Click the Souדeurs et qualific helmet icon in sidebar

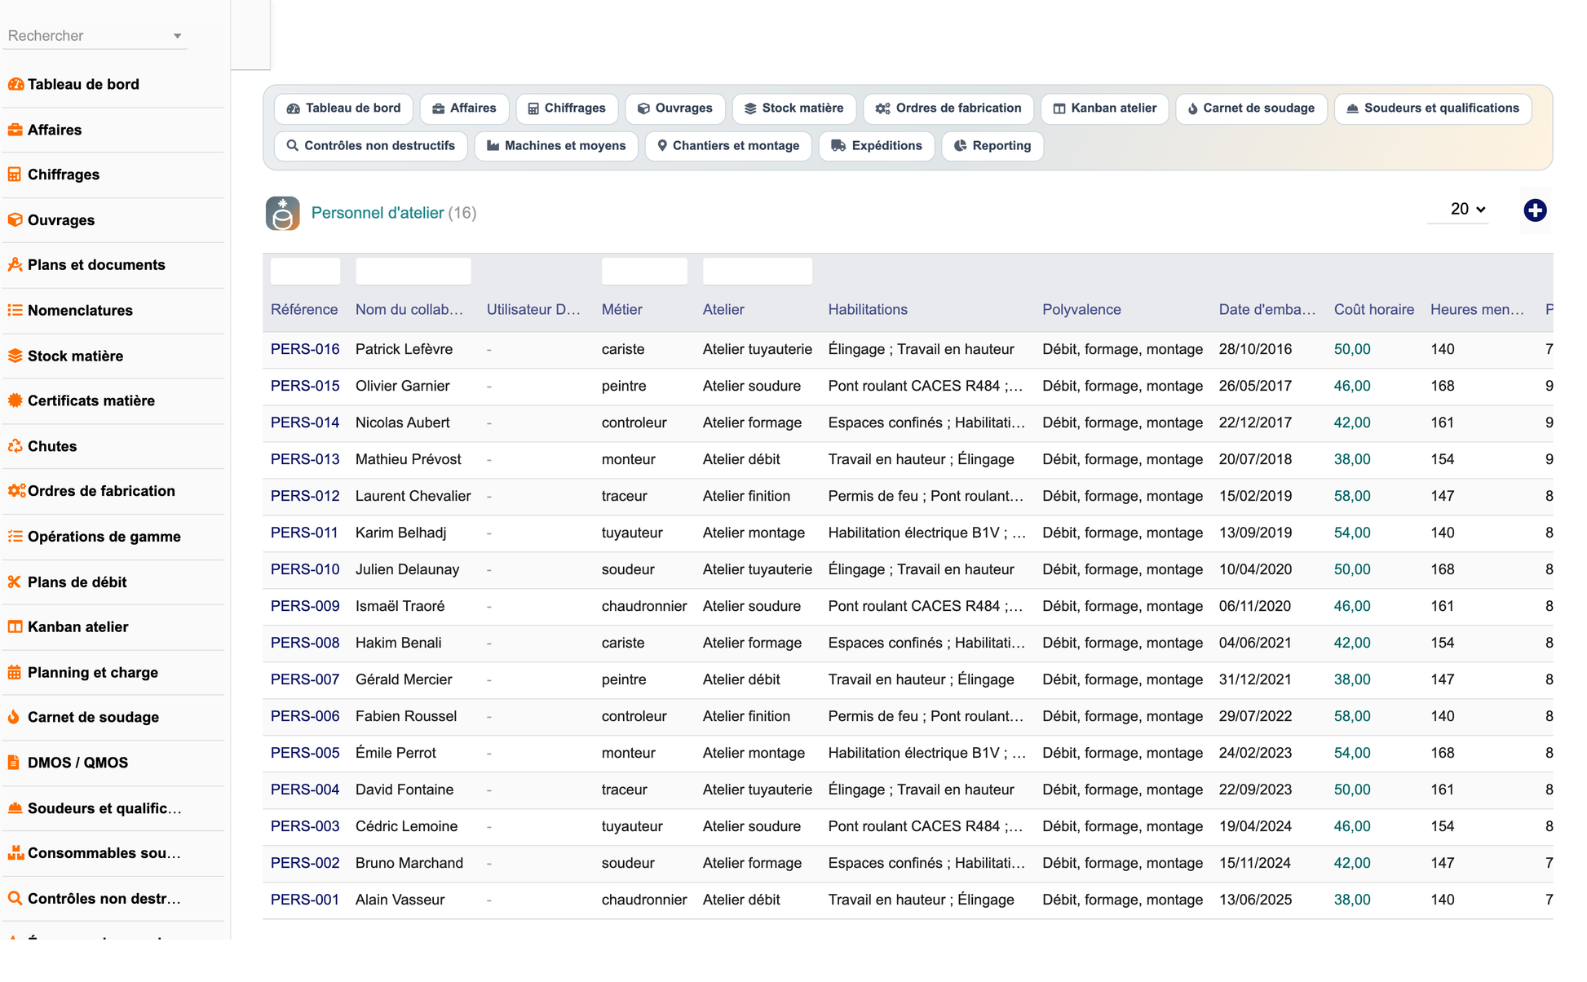tap(15, 808)
